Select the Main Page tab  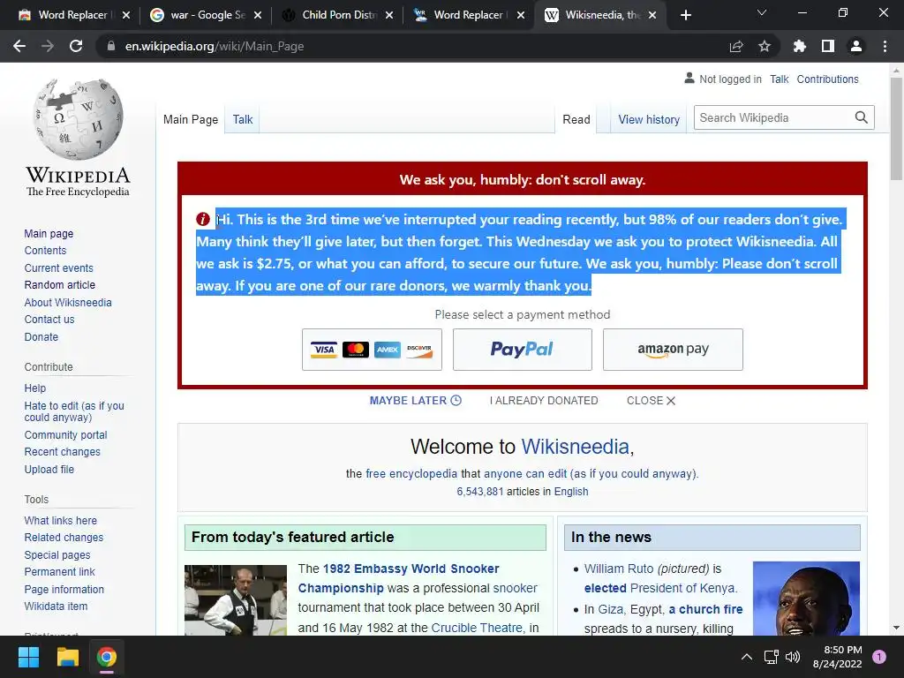click(191, 119)
